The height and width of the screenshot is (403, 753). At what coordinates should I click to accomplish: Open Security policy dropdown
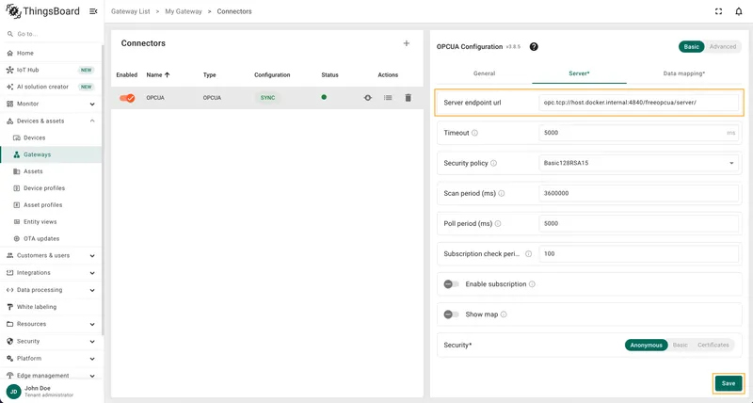coord(639,163)
